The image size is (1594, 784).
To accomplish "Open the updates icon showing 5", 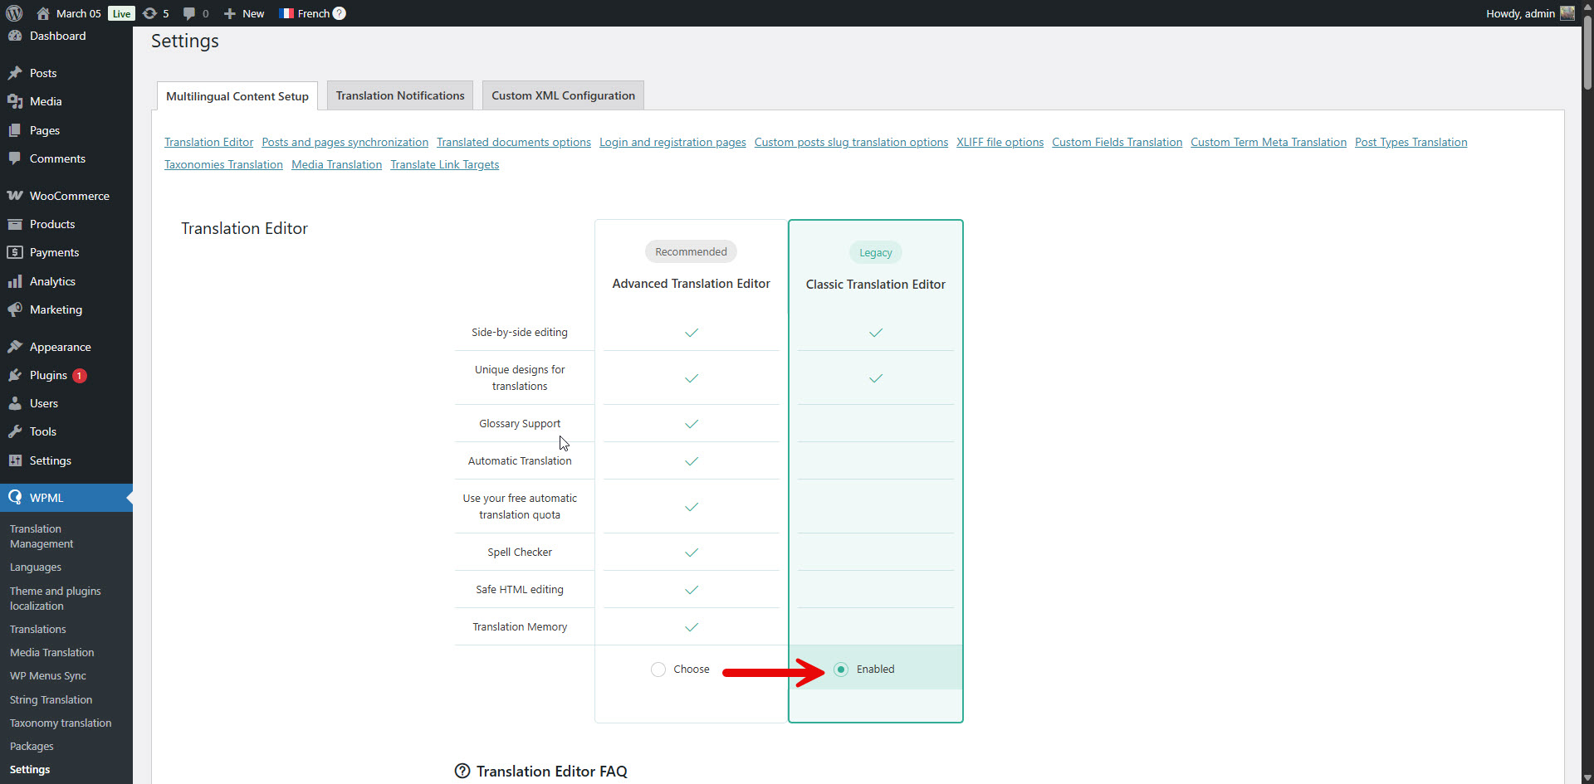I will [150, 13].
